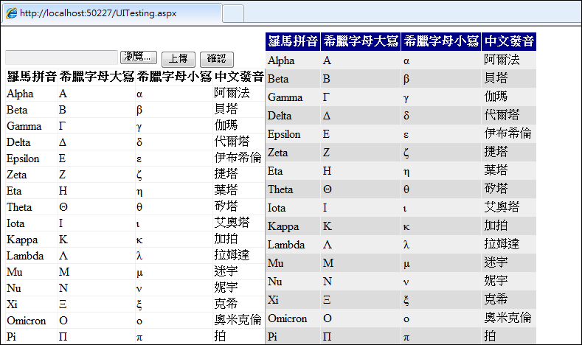582x345 pixels.
Task: Click Zeta in the left table
Action: click(17, 175)
